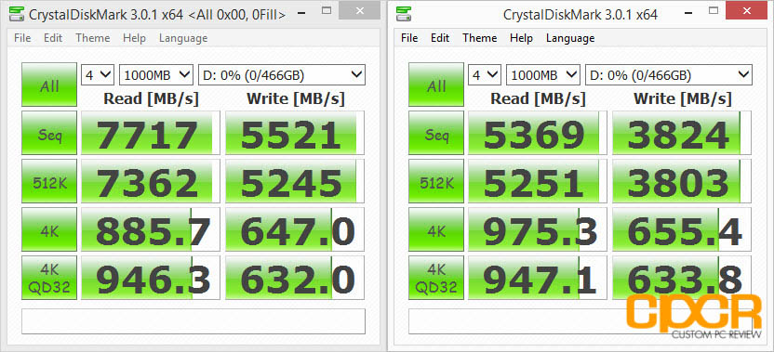Run 4K QD32 test in left window

click(x=49, y=278)
